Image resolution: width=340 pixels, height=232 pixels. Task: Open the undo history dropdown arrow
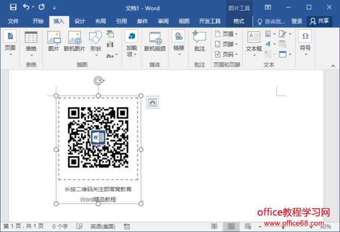pos(33,7)
